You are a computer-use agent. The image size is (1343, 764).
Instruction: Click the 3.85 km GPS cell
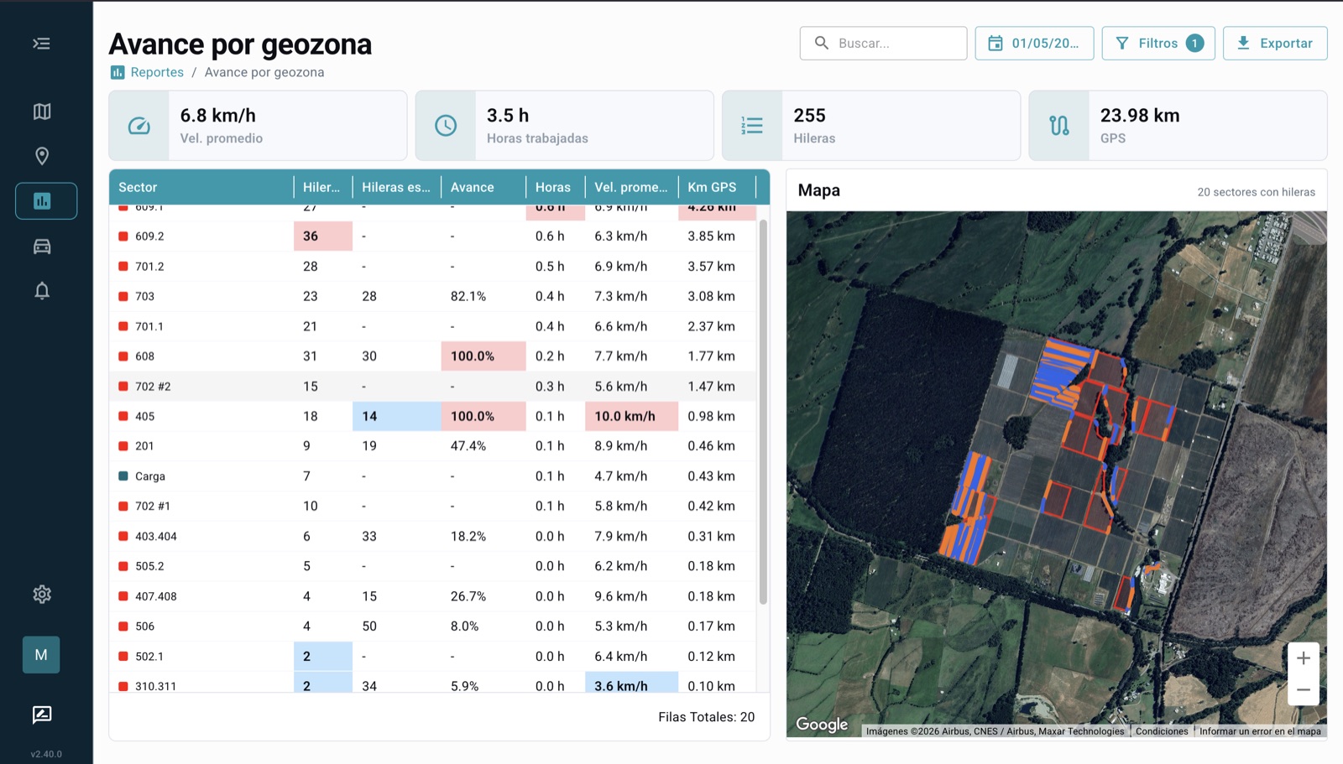coord(717,236)
